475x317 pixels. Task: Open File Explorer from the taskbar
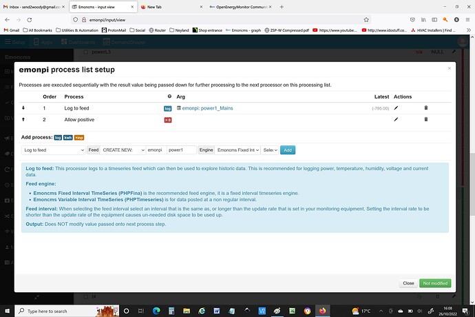pyautogui.click(x=187, y=311)
